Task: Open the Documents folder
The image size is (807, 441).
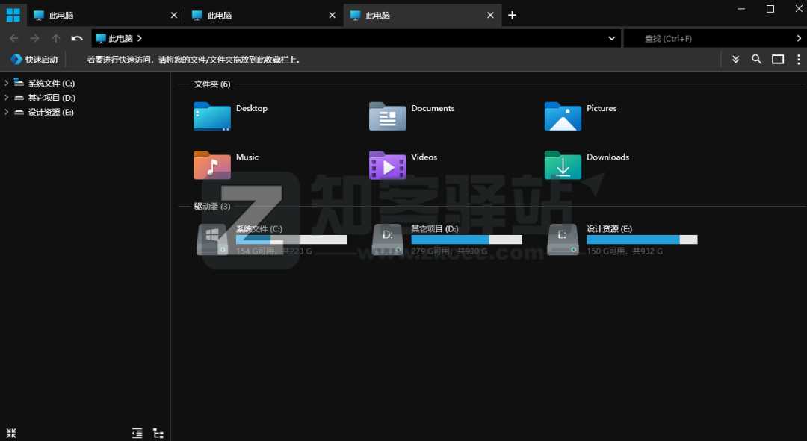Action: pyautogui.click(x=388, y=117)
